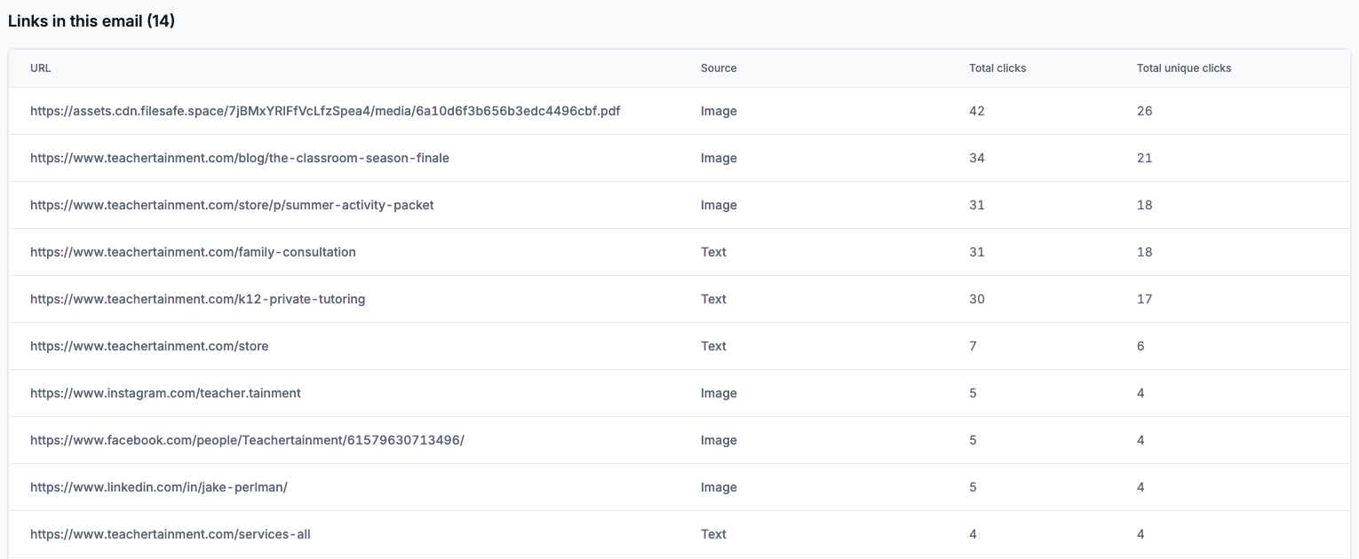Select Source 'Image' in the Instagram row
1359x559 pixels.
tap(719, 393)
